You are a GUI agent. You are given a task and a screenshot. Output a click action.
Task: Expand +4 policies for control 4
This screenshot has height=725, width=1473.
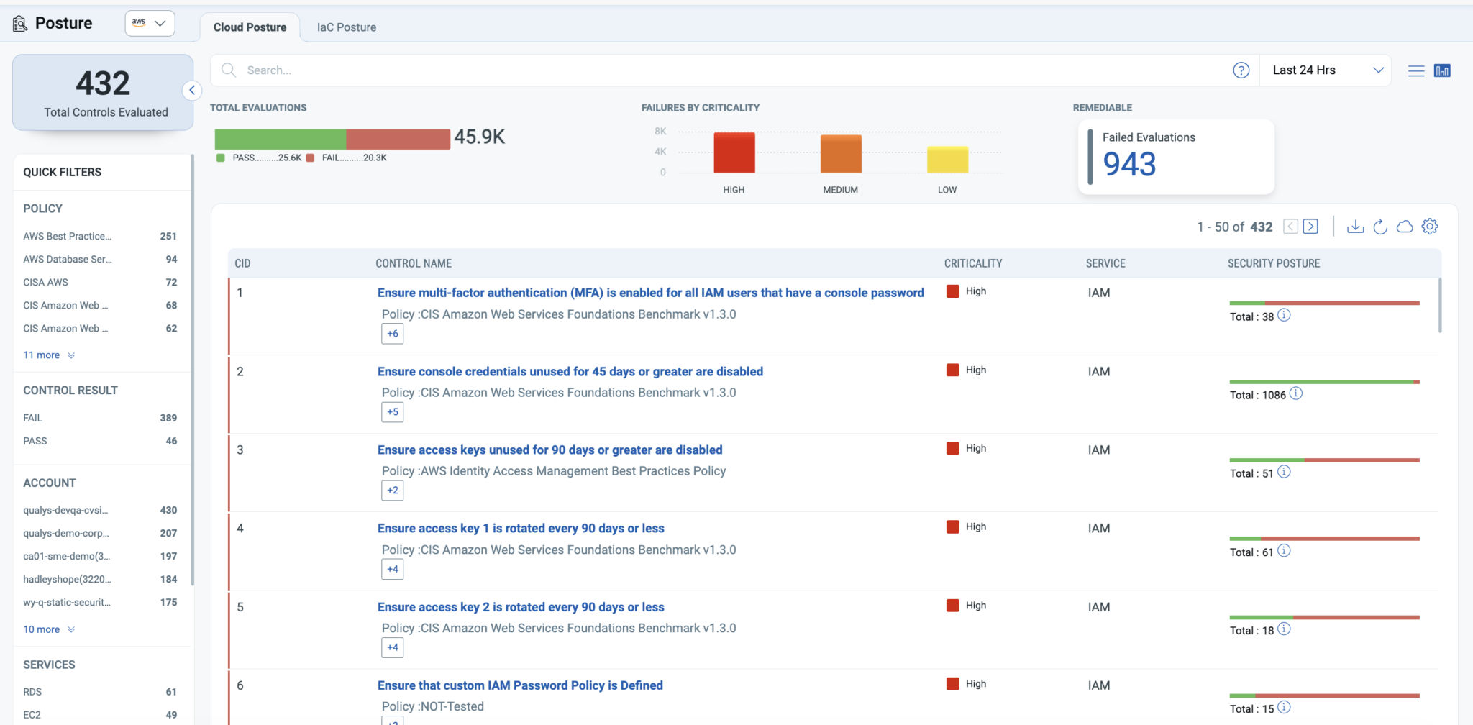(392, 569)
